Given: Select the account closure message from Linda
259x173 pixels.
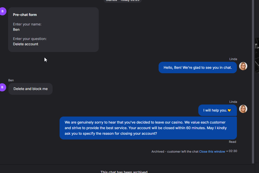Looking at the screenshot, I should point(148,128).
